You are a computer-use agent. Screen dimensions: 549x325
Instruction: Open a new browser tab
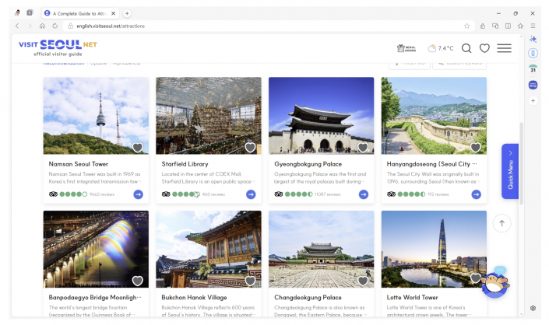click(x=127, y=13)
